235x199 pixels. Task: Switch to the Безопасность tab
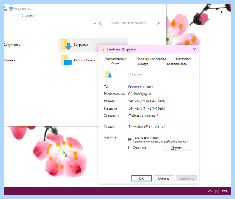pyautogui.click(x=177, y=64)
